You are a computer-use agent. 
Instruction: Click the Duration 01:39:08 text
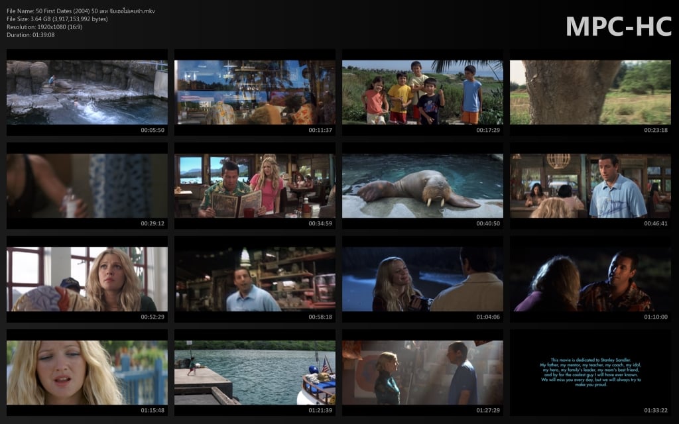tap(31, 34)
